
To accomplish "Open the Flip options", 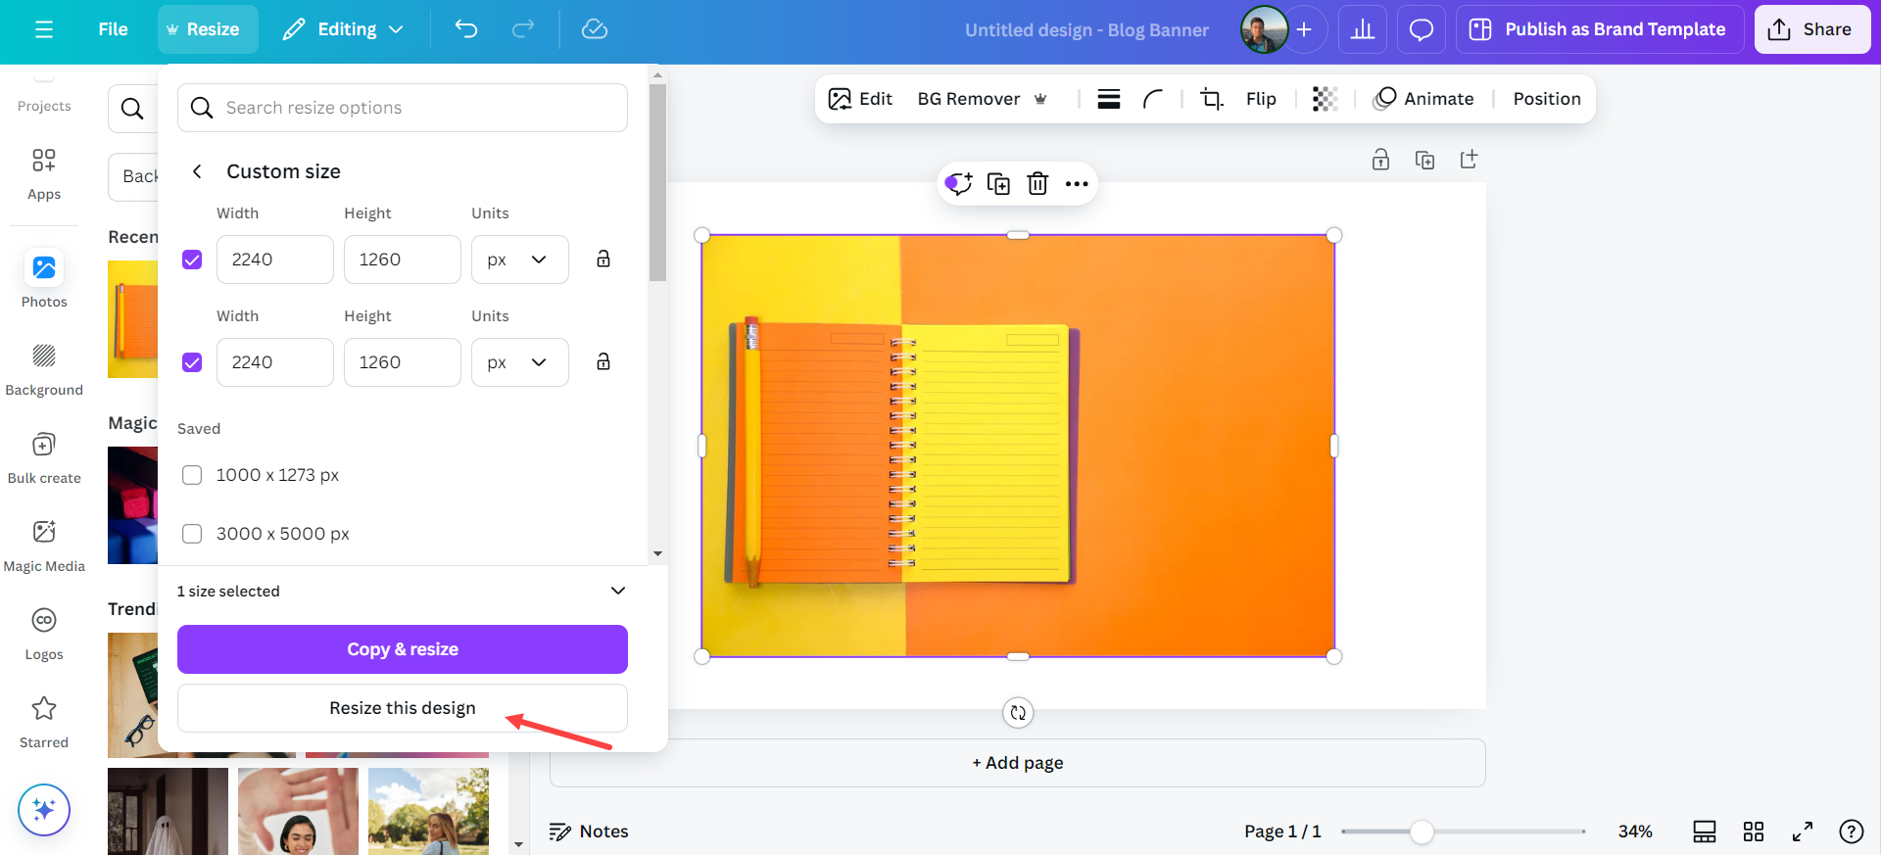I will point(1261,99).
